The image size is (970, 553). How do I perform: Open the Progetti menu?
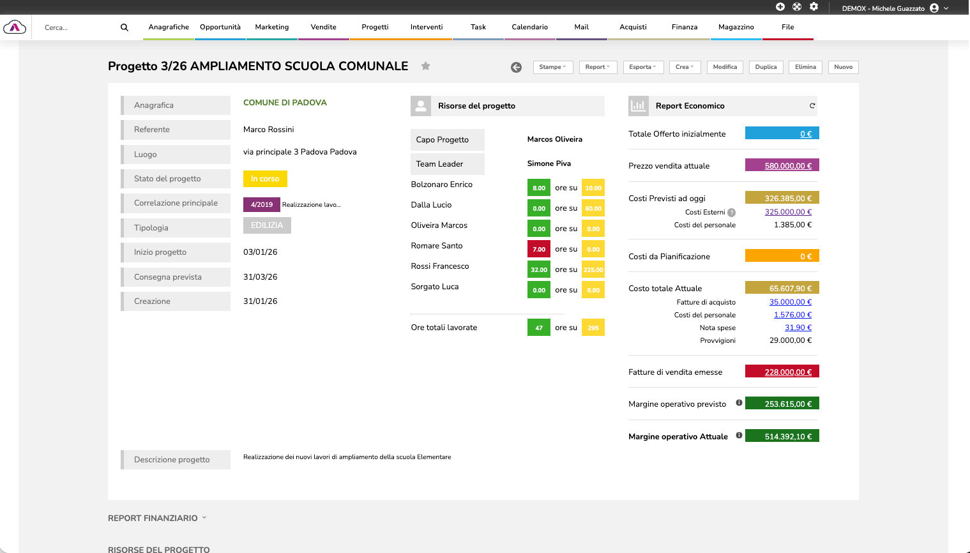[x=375, y=27]
